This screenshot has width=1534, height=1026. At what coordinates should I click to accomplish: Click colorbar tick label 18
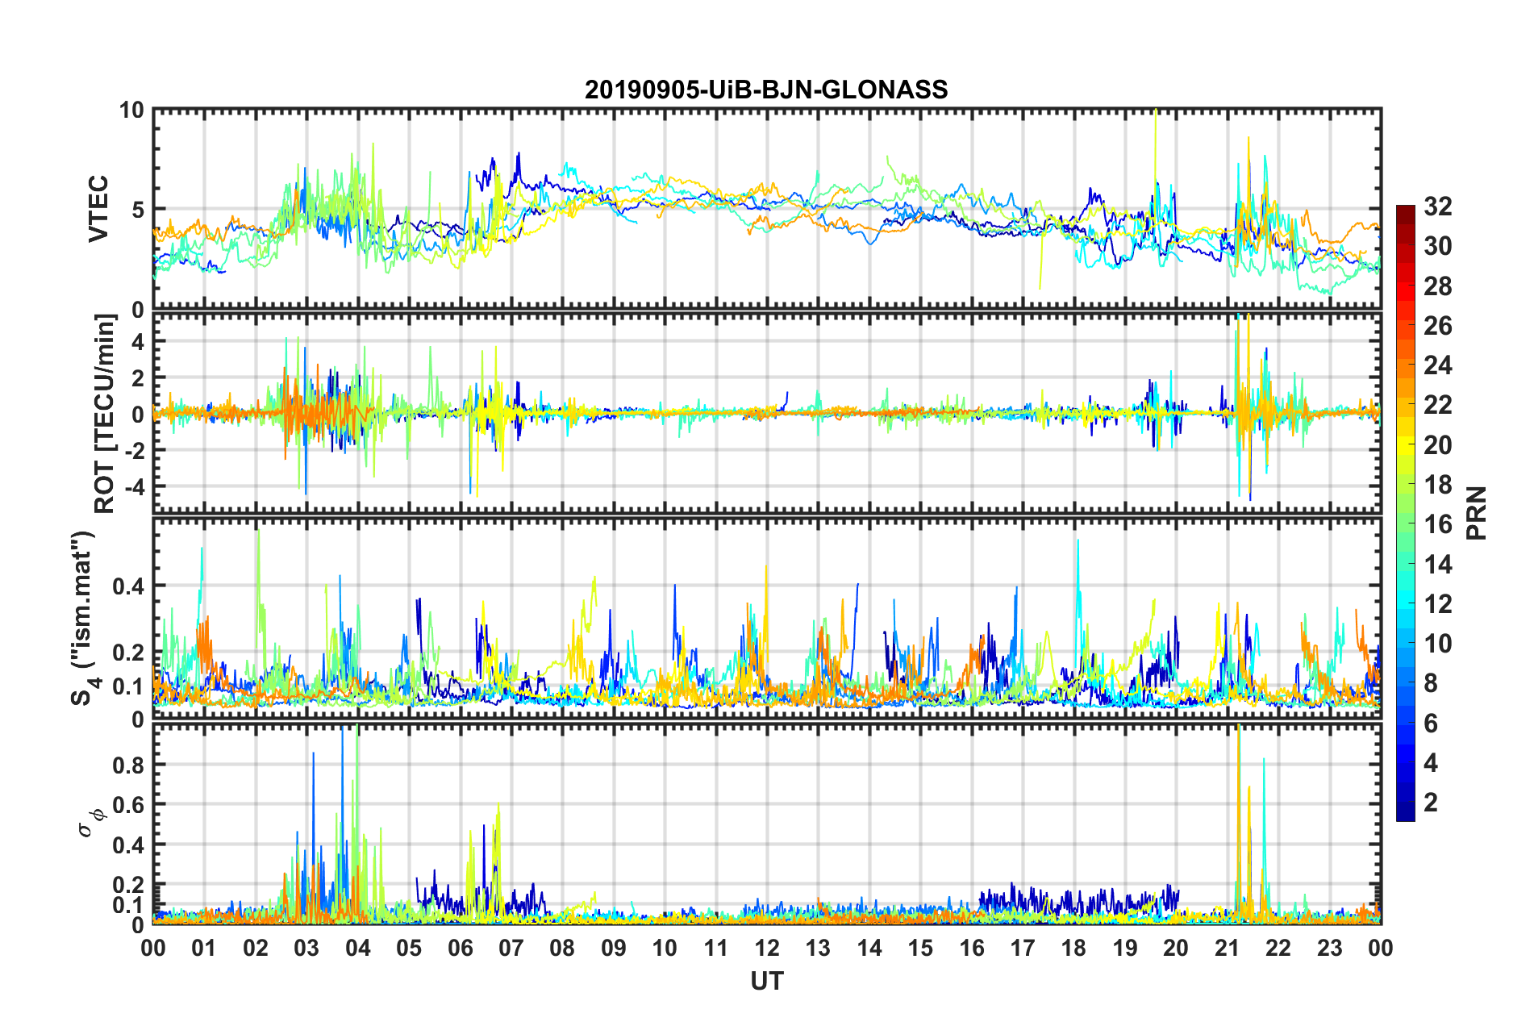[x=1438, y=485]
